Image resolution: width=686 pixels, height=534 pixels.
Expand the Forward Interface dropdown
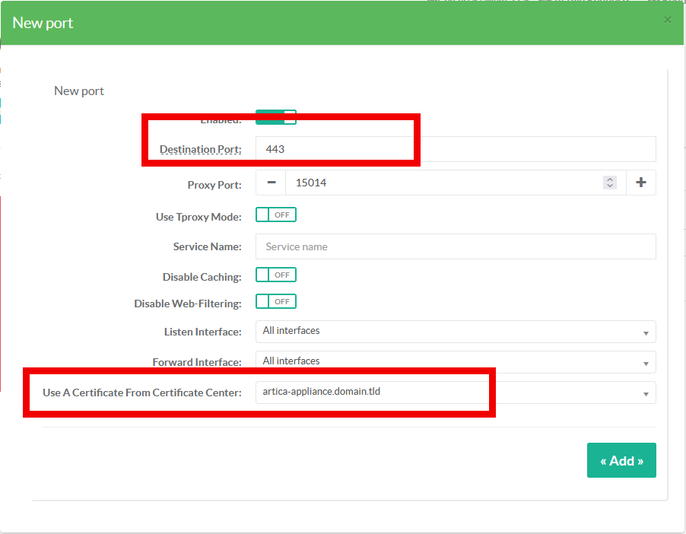(x=455, y=361)
